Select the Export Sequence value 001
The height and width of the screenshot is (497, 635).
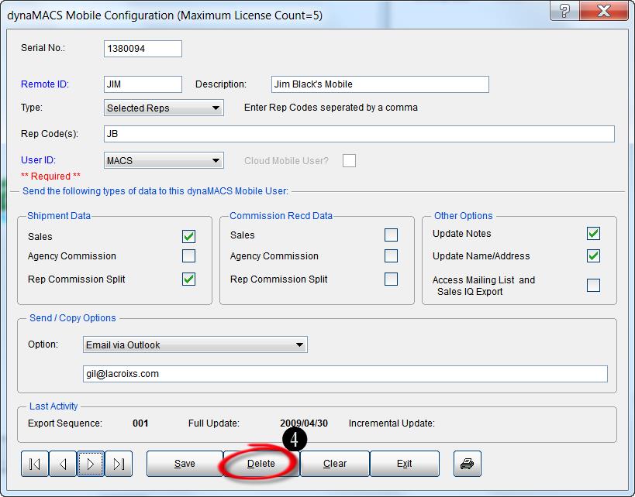[140, 423]
